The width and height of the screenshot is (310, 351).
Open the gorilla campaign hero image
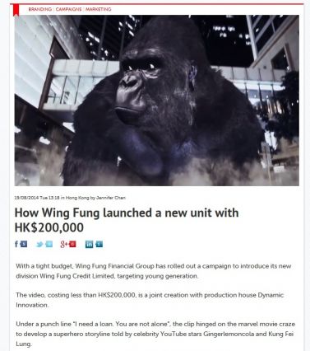pos(157,101)
